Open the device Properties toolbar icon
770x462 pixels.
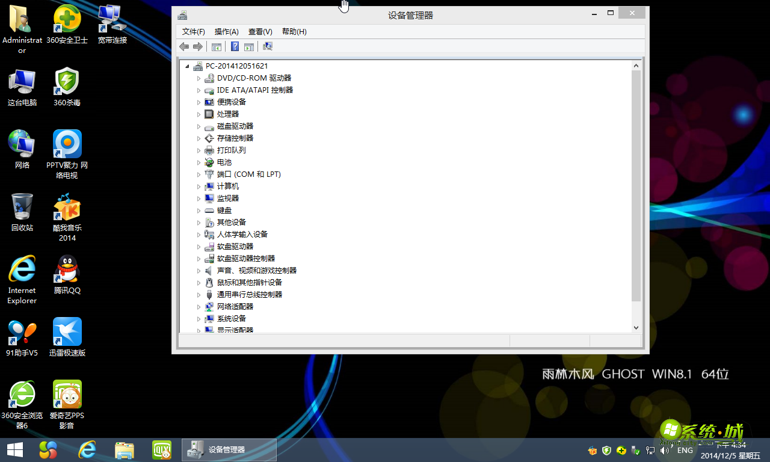[x=215, y=46]
